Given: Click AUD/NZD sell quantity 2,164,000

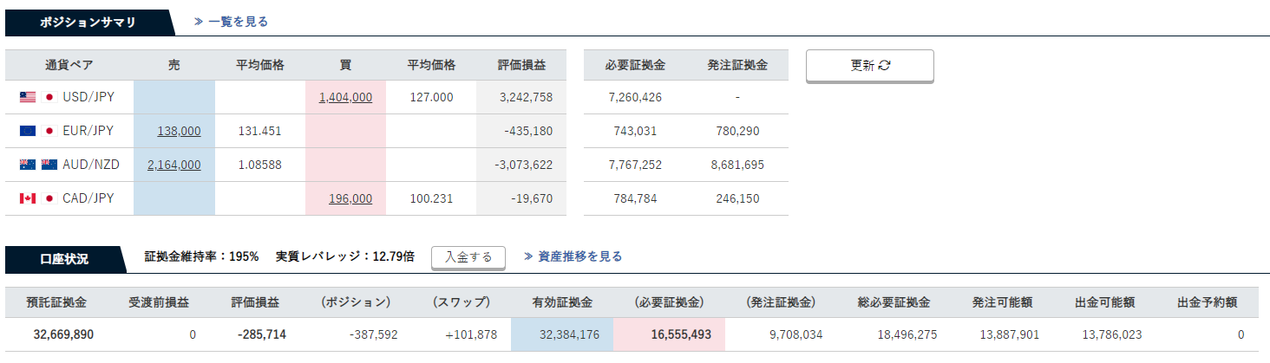Looking at the screenshot, I should [x=174, y=165].
